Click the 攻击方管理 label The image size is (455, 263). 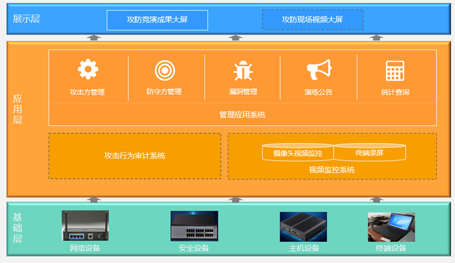(87, 92)
